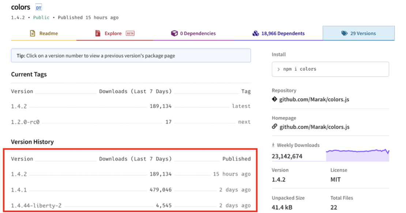
Task: Click the install command prompt chevron
Action: 279,69
